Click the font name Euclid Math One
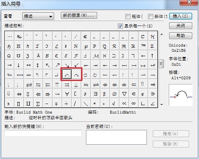The image size is (199, 159). click(x=34, y=112)
